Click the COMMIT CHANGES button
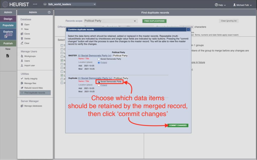The width and height of the screenshot is (257, 160). (x=178, y=125)
